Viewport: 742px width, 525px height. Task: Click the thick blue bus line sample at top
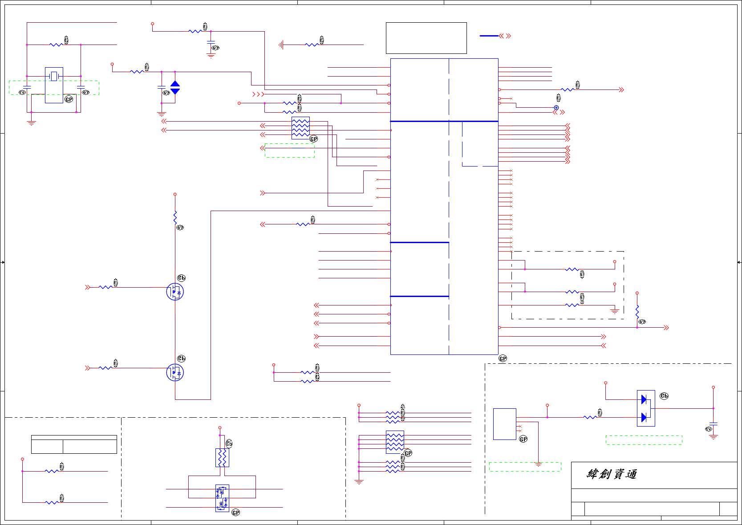489,36
